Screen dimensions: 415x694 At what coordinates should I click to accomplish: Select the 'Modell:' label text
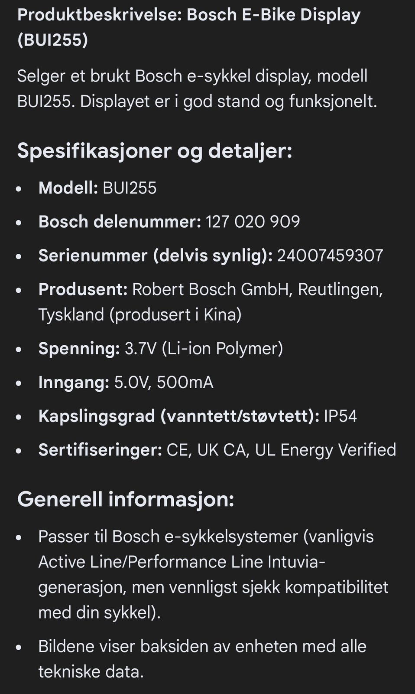tap(68, 188)
